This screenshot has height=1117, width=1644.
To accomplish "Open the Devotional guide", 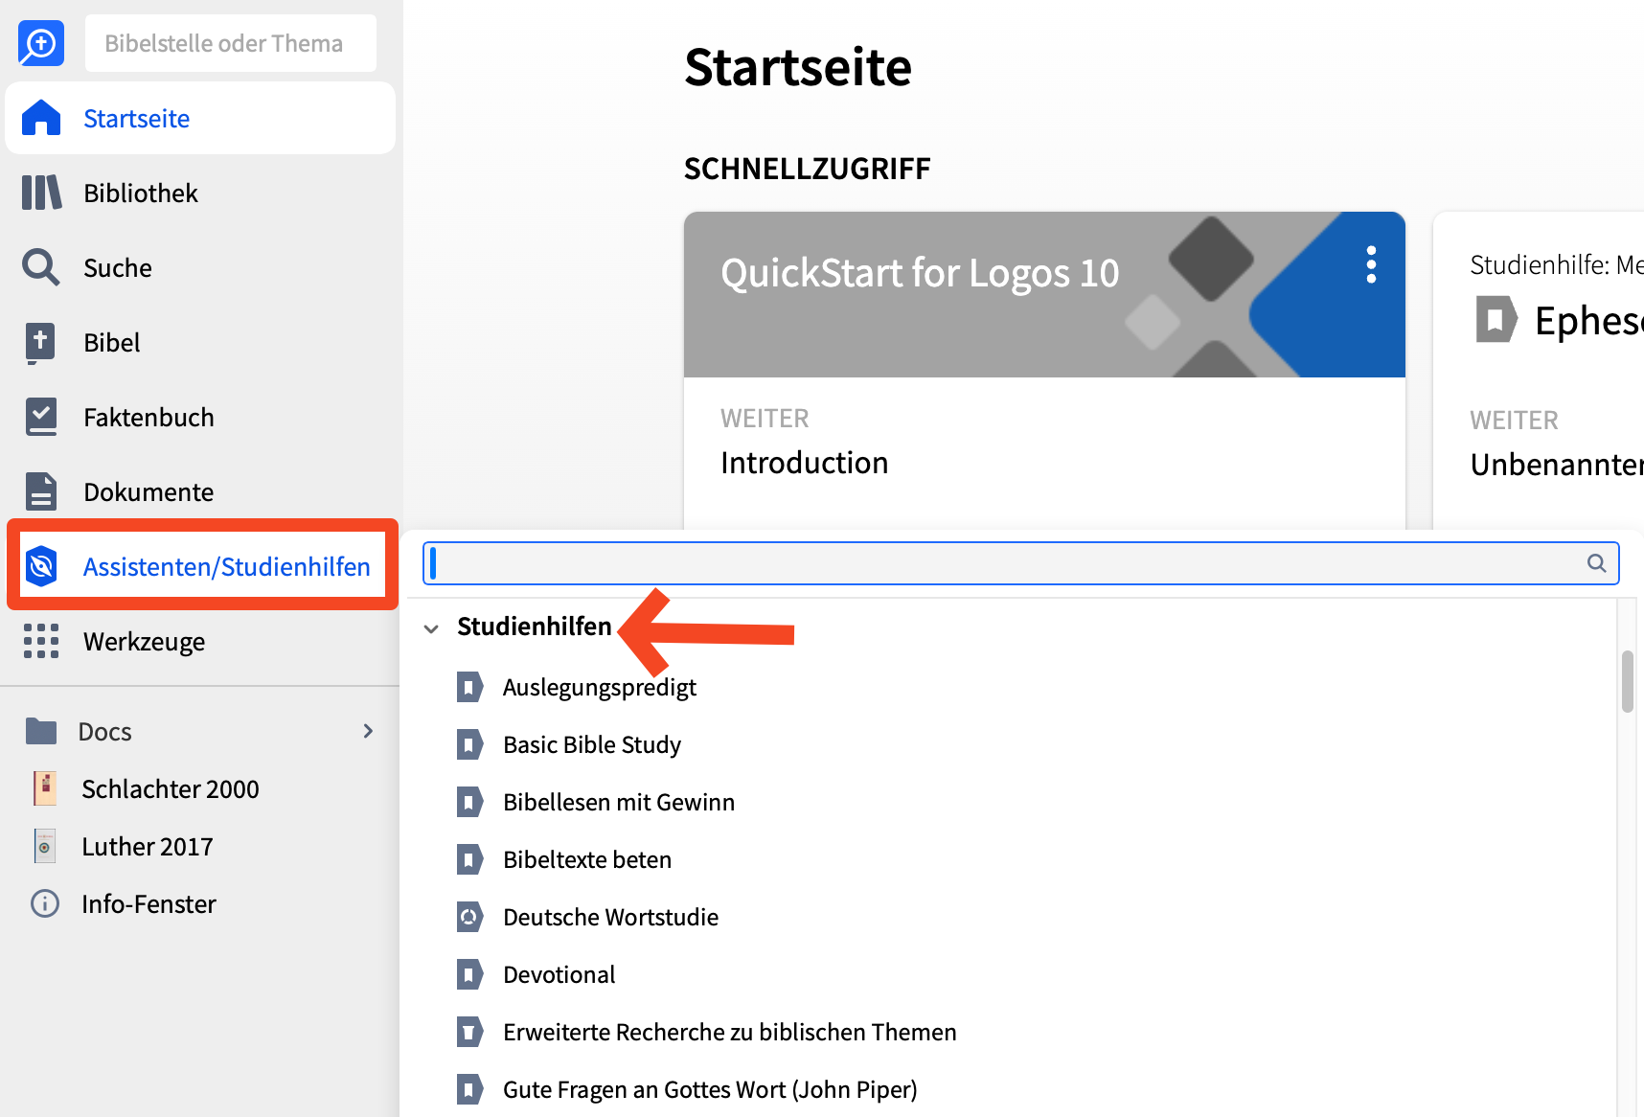I will [x=559, y=975].
